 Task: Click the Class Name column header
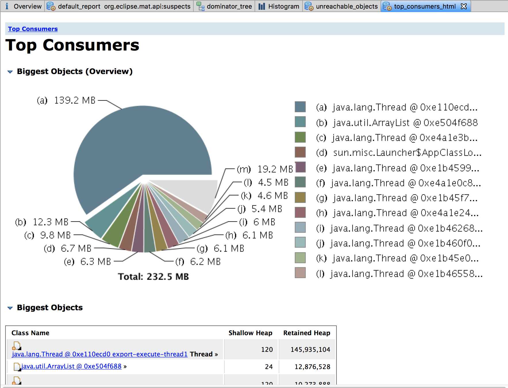coord(30,333)
